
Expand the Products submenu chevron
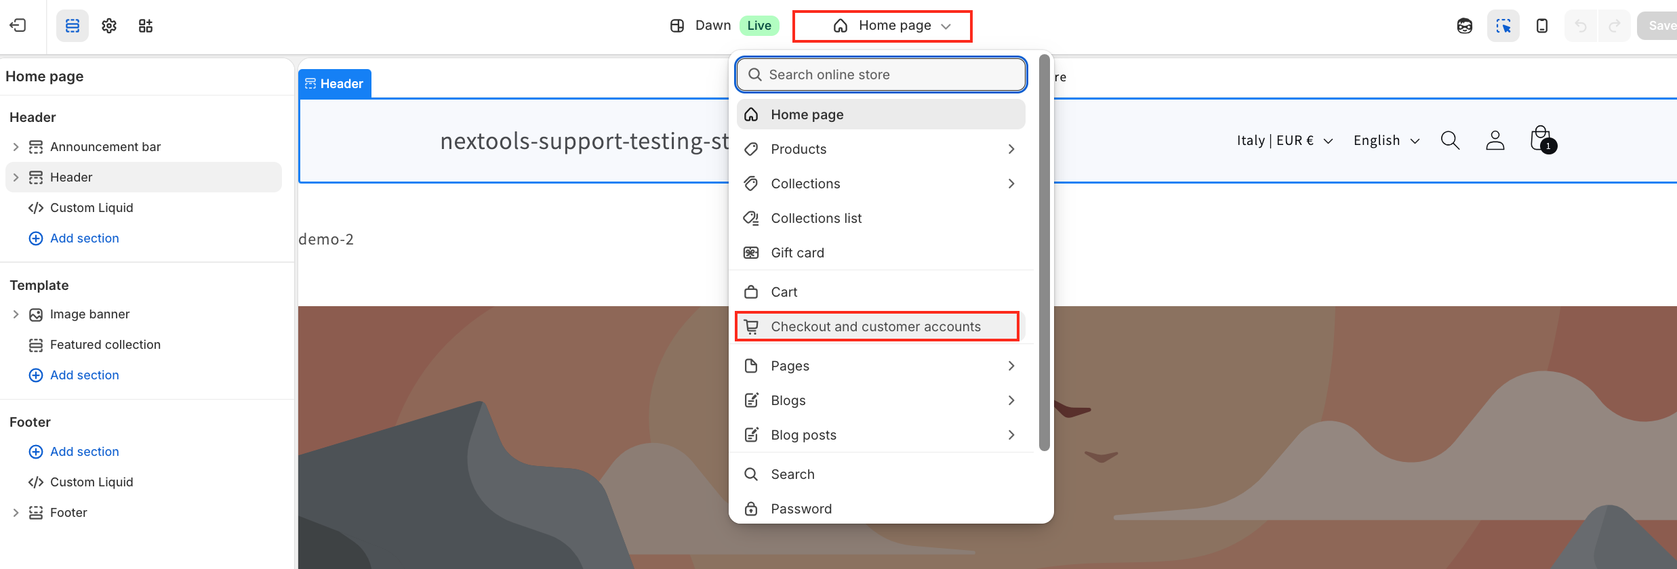click(x=1011, y=149)
